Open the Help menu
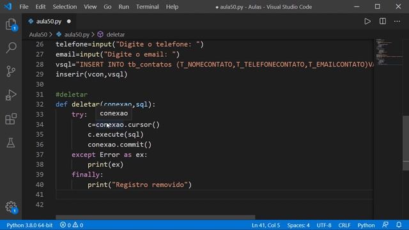 coord(172,7)
